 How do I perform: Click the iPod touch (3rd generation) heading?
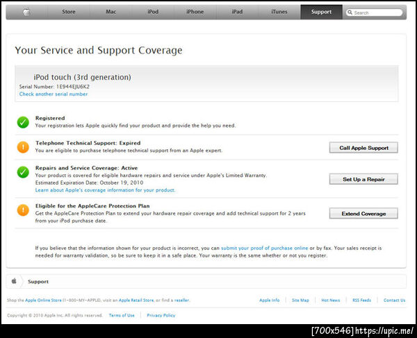pyautogui.click(x=82, y=77)
